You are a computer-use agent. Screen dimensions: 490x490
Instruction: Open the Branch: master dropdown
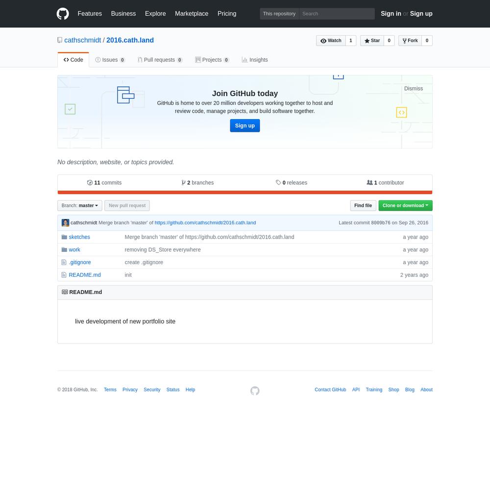pos(80,206)
